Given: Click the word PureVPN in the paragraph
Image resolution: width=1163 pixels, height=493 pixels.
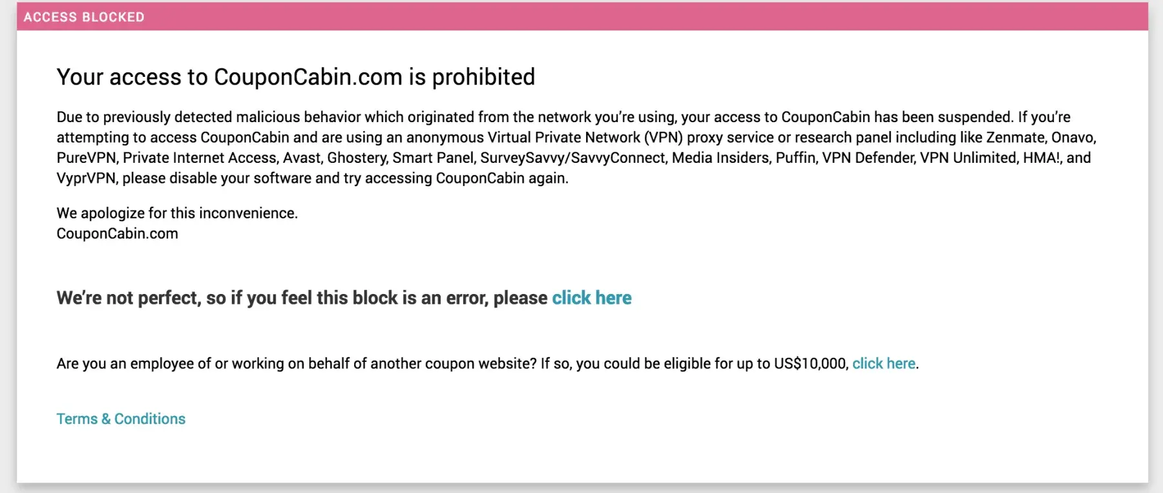Looking at the screenshot, I should click(x=86, y=158).
